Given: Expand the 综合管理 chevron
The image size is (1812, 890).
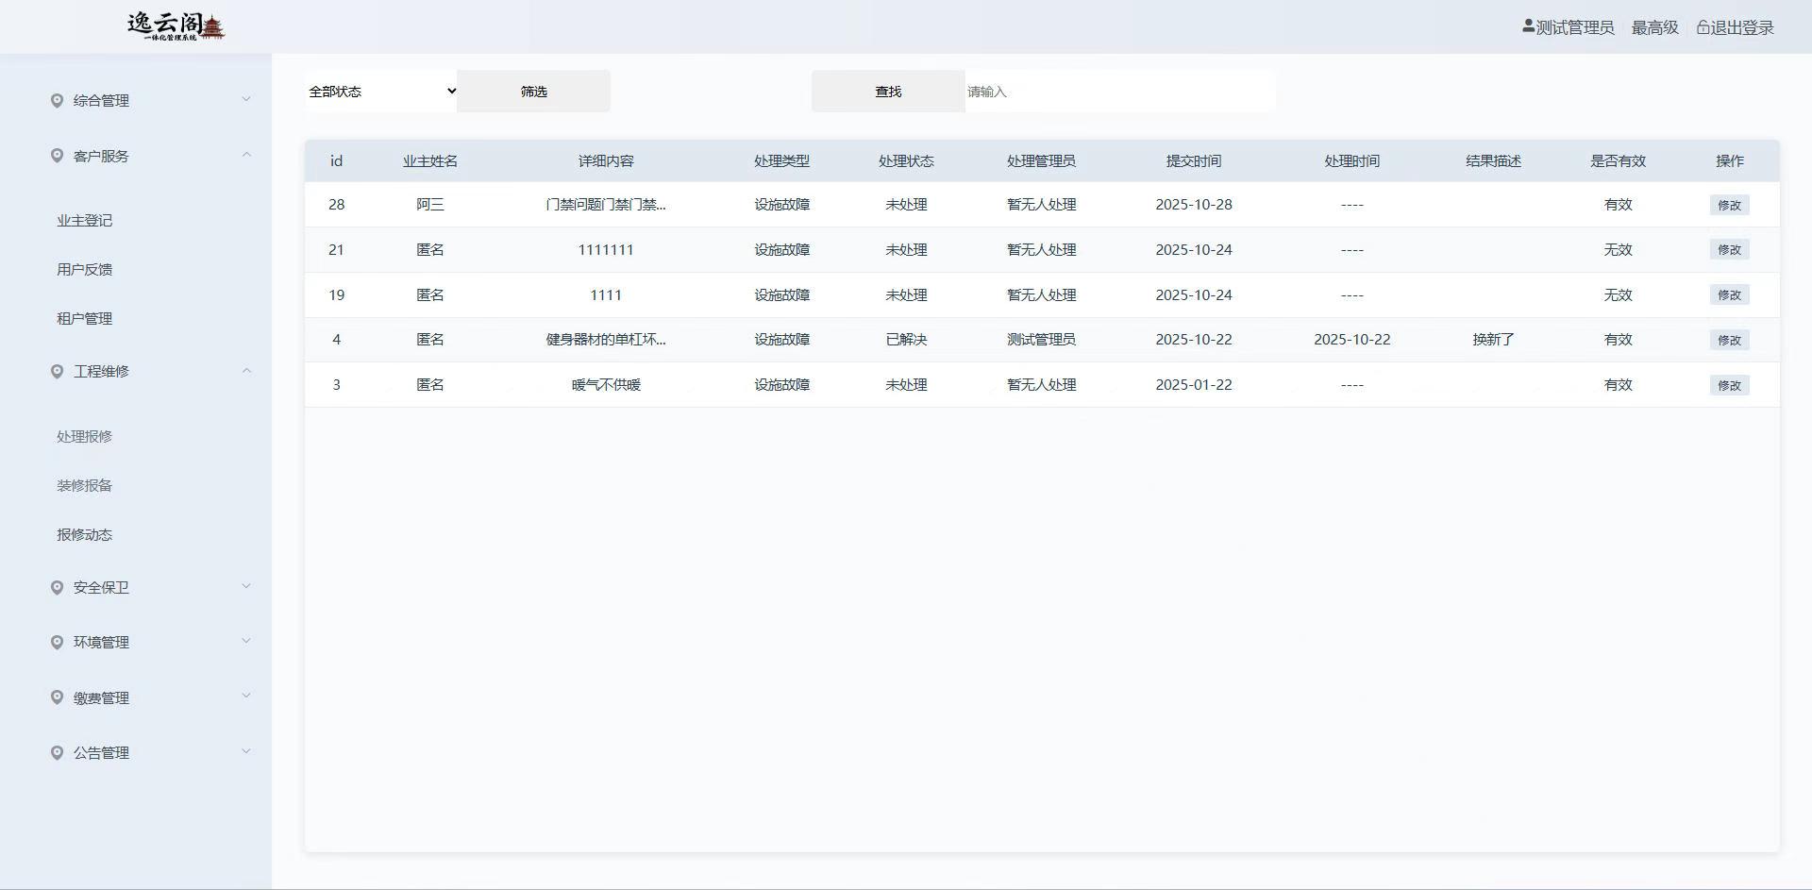Looking at the screenshot, I should click(246, 100).
